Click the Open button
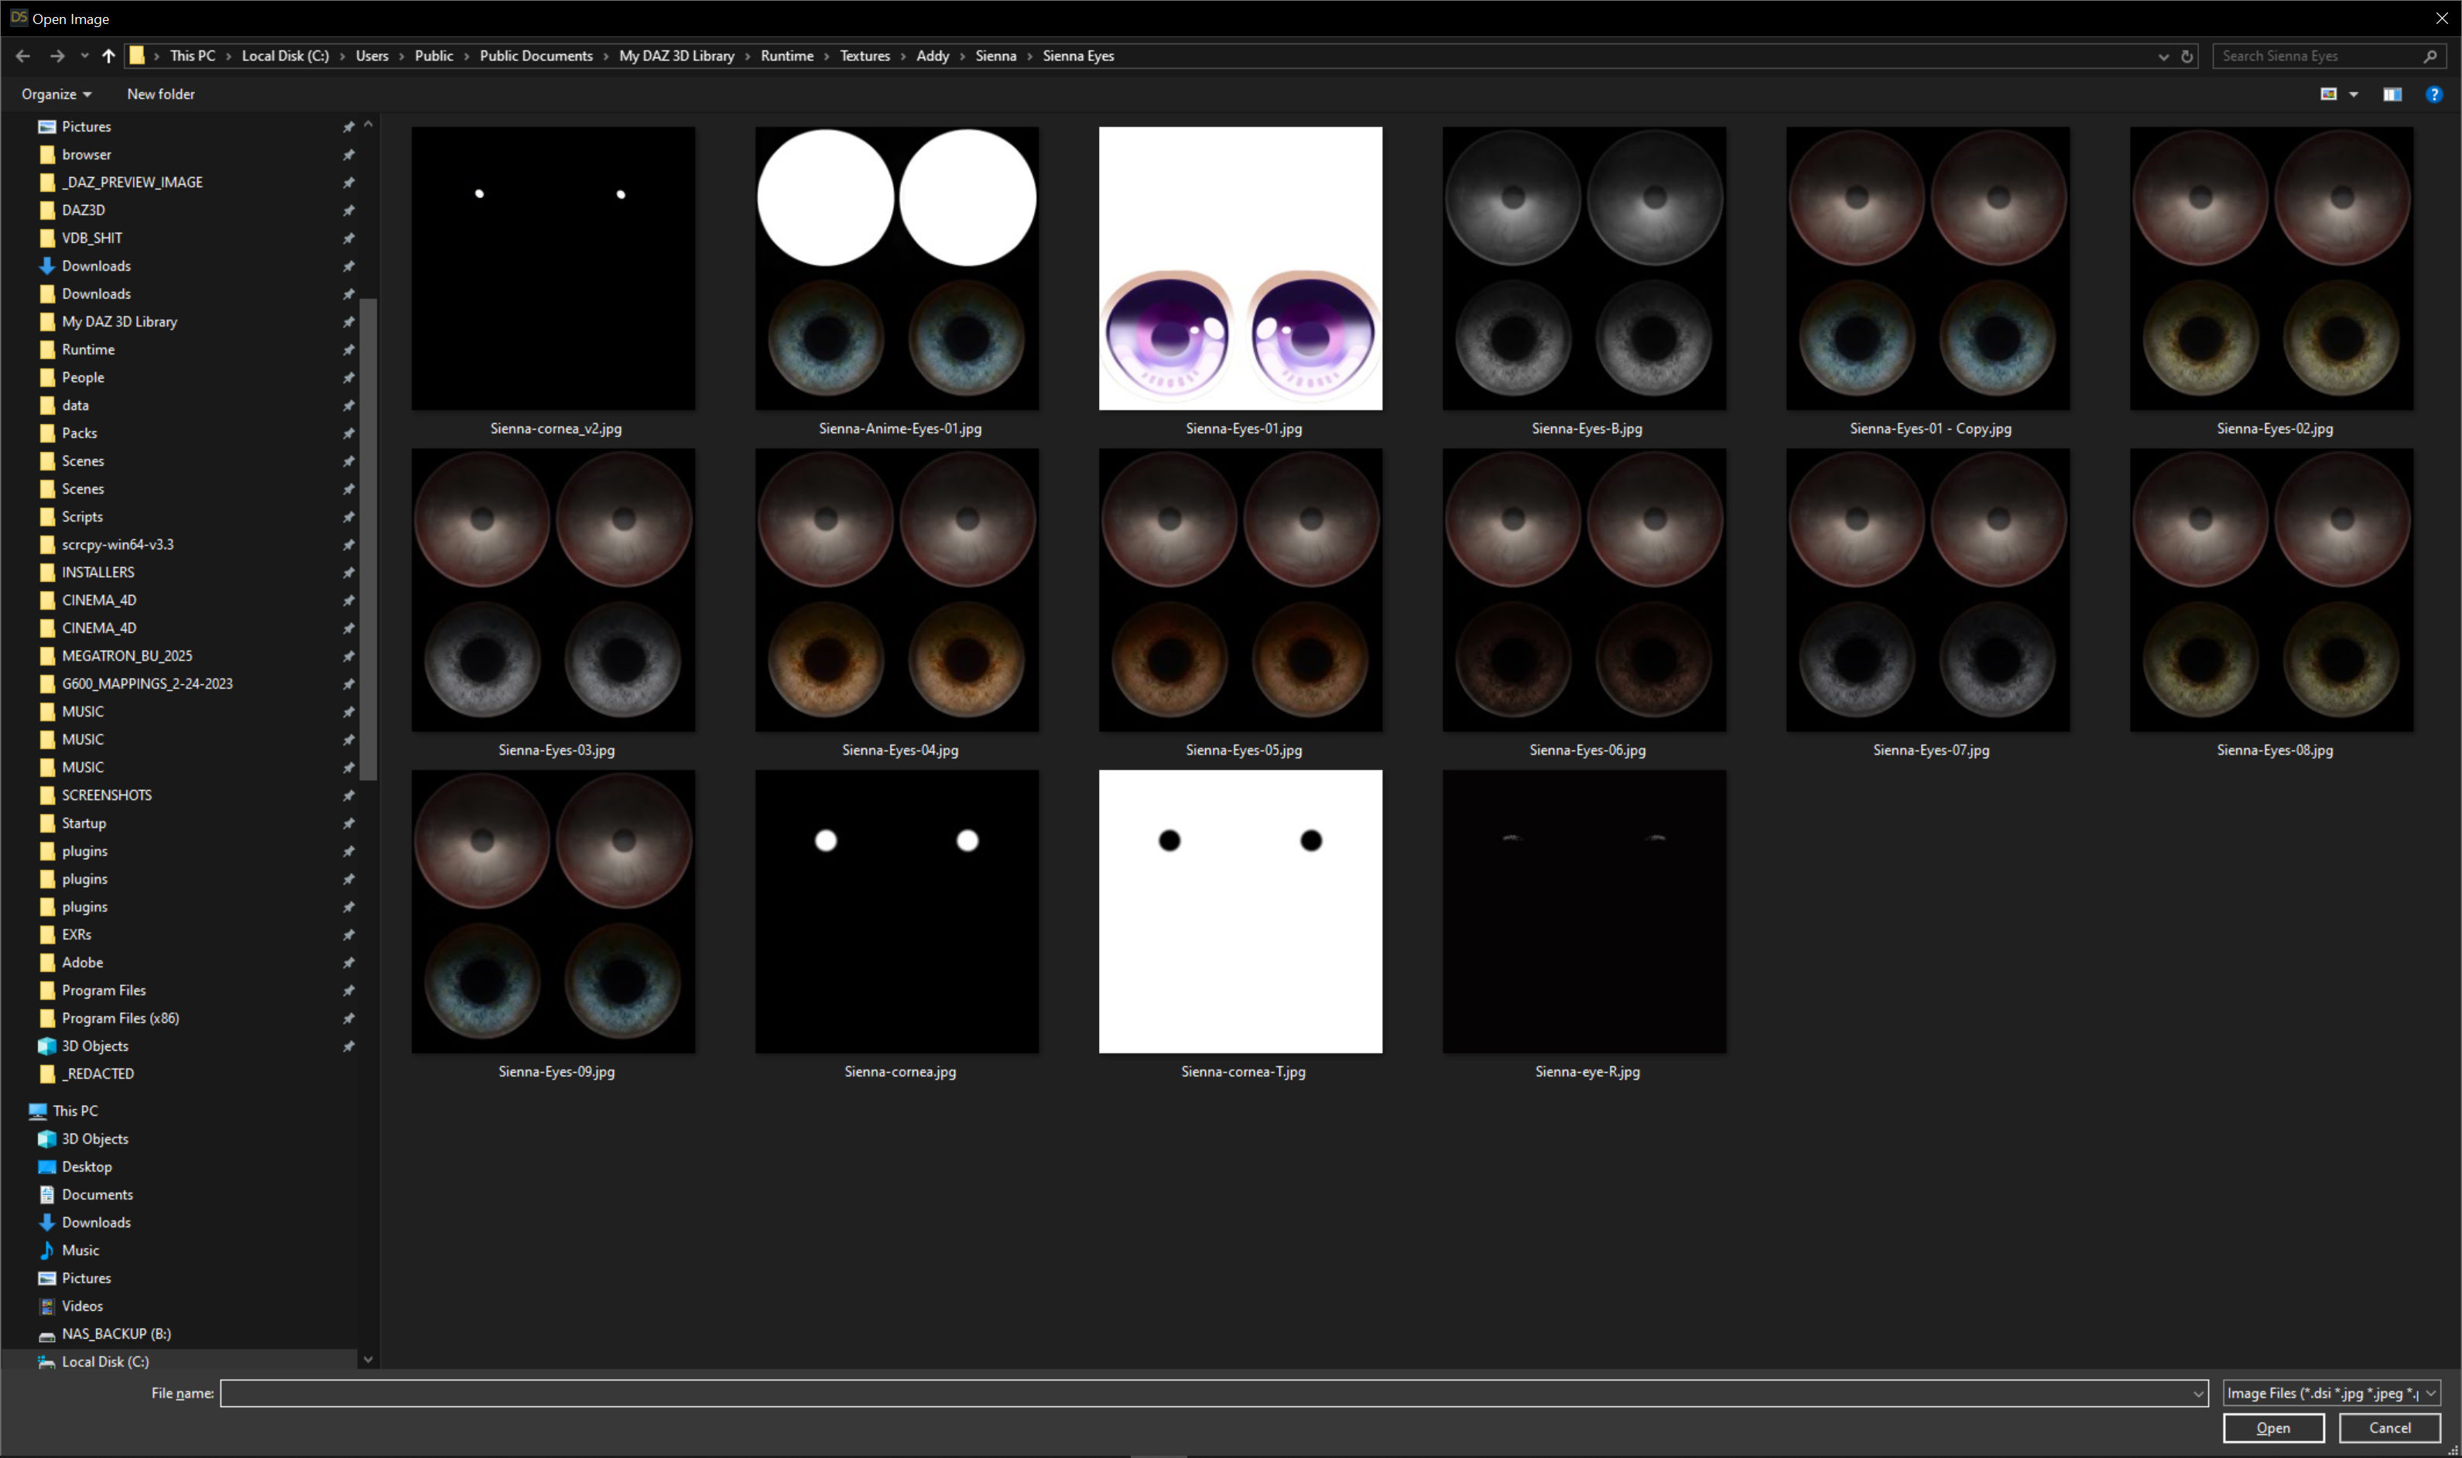This screenshot has width=2462, height=1458. click(x=2272, y=1428)
